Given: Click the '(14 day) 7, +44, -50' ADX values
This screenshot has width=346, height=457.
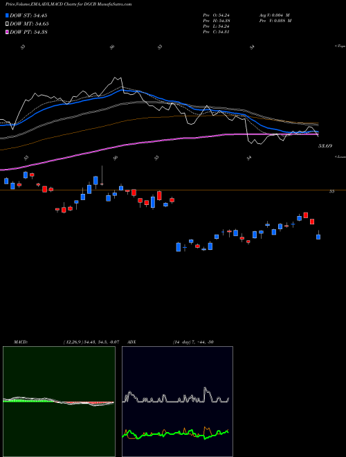Looking at the screenshot, I should (x=193, y=342).
